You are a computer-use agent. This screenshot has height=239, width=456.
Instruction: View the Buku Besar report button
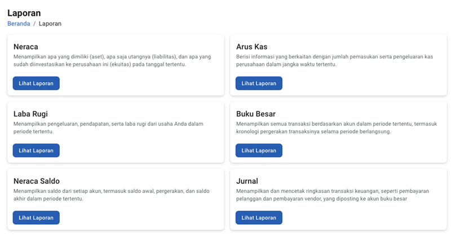[259, 151]
